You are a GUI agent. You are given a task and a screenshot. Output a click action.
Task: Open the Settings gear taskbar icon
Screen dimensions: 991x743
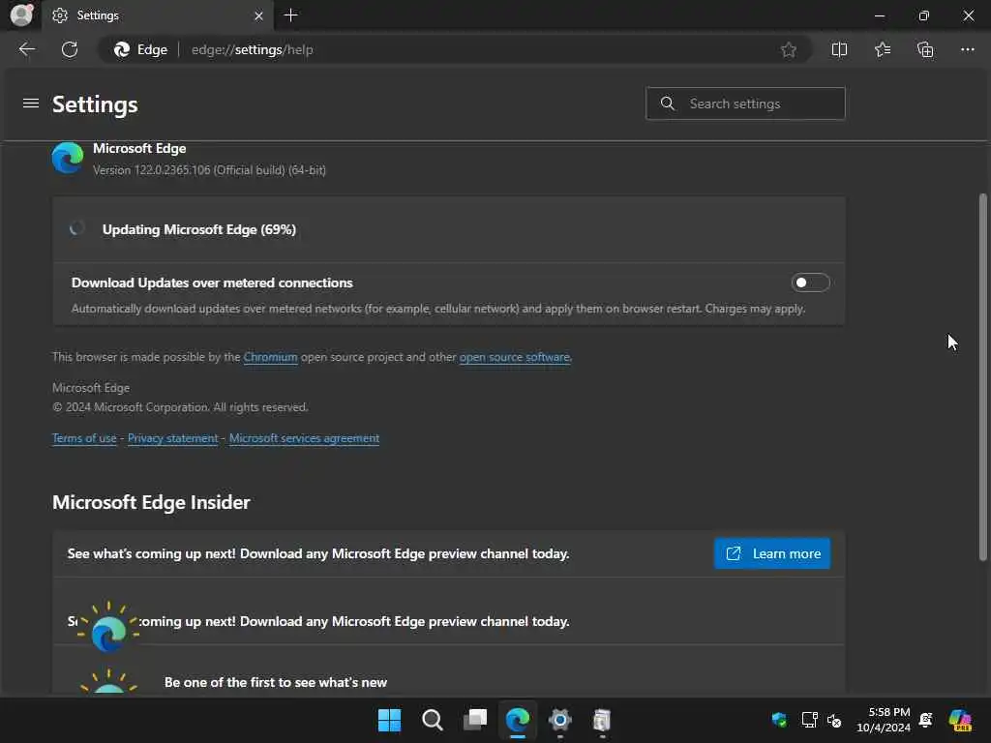[x=560, y=720]
